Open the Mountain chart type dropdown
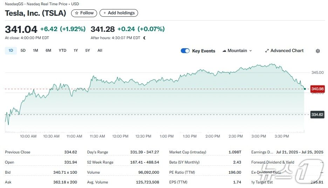Screen dimensions: 328x188 pos(237,51)
